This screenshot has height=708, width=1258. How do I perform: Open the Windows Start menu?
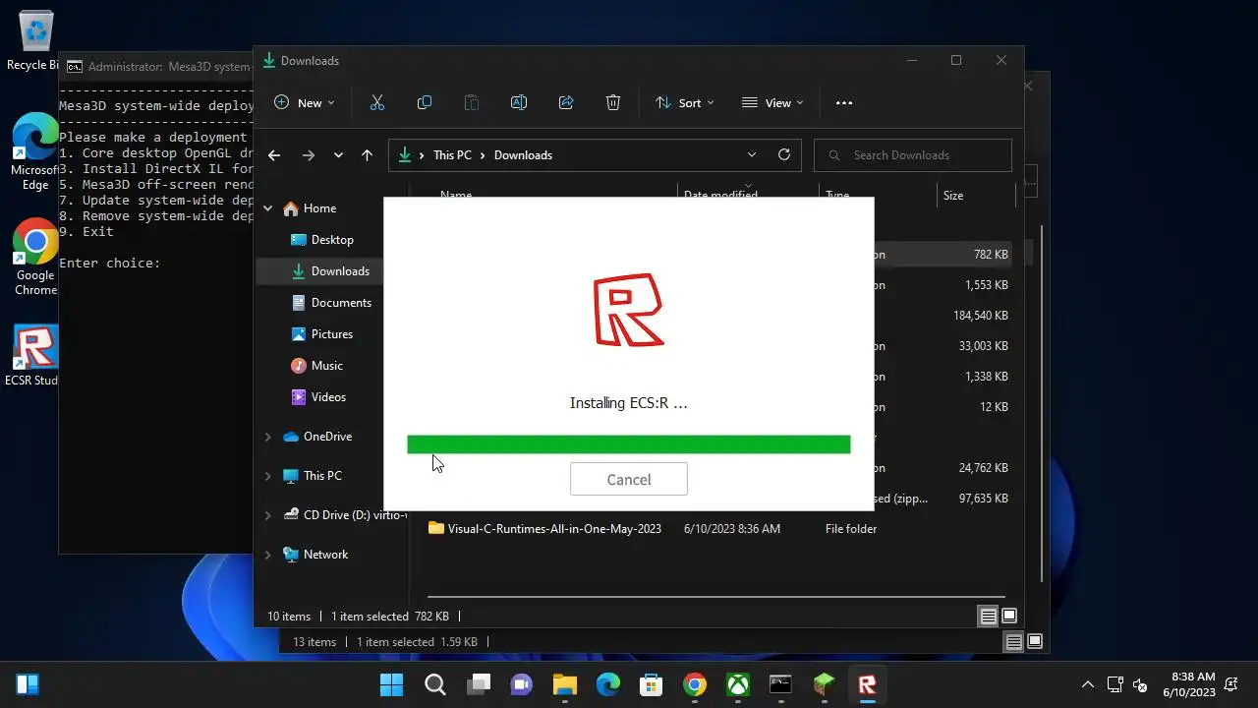pos(391,684)
